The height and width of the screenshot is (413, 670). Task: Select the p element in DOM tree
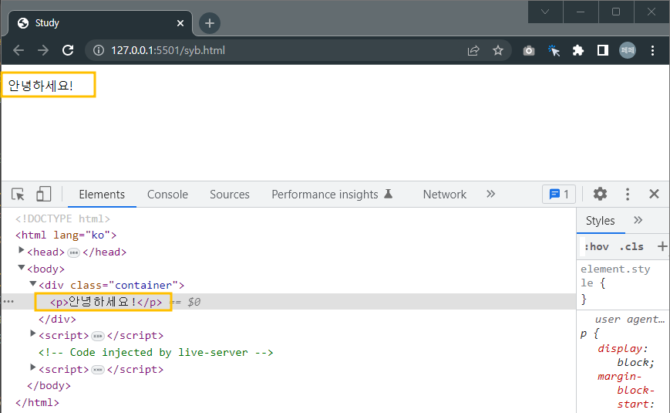pyautogui.click(x=106, y=302)
